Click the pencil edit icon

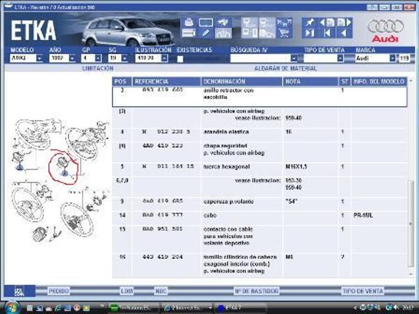[x=206, y=33]
